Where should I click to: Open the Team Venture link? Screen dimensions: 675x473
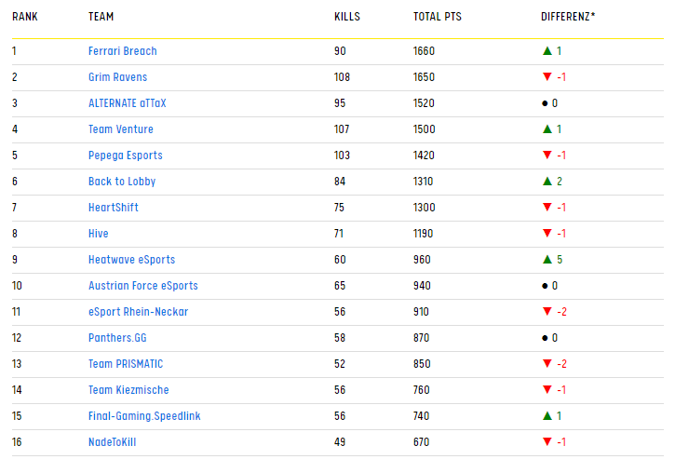[x=120, y=129]
